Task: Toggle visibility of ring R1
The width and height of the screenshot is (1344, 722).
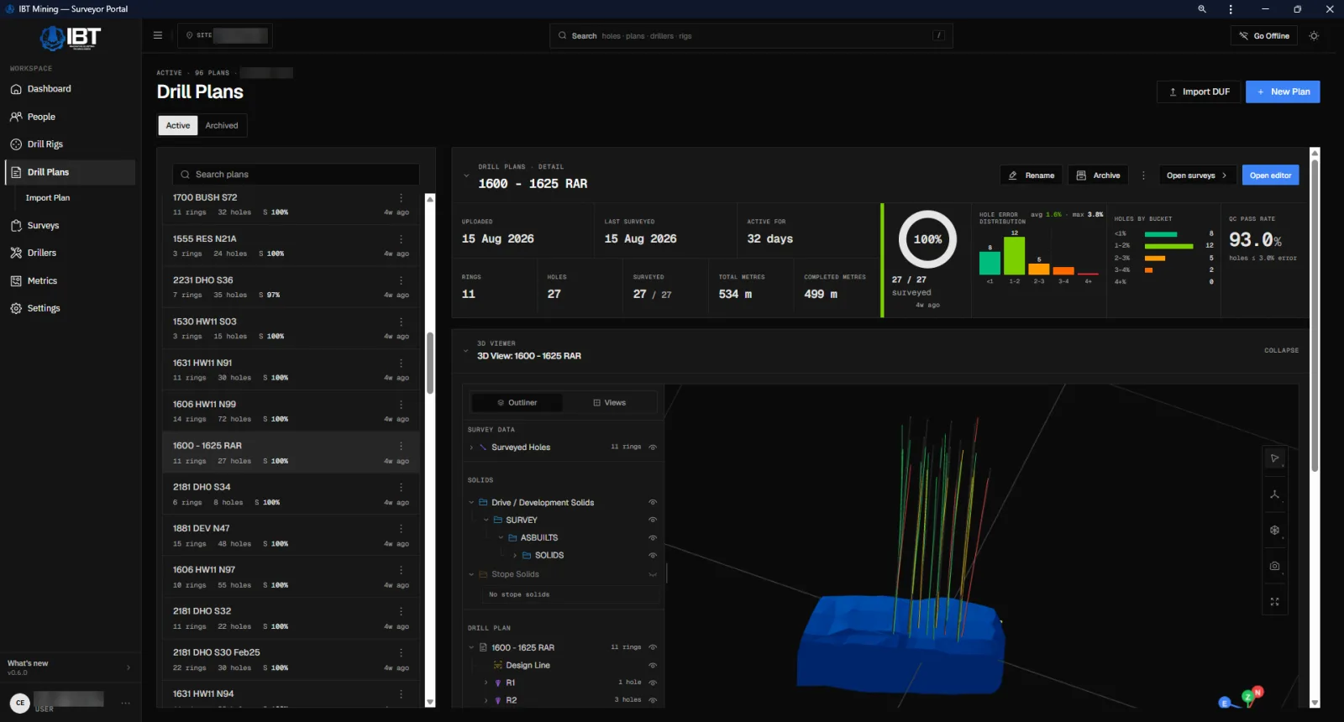Action: 653,683
